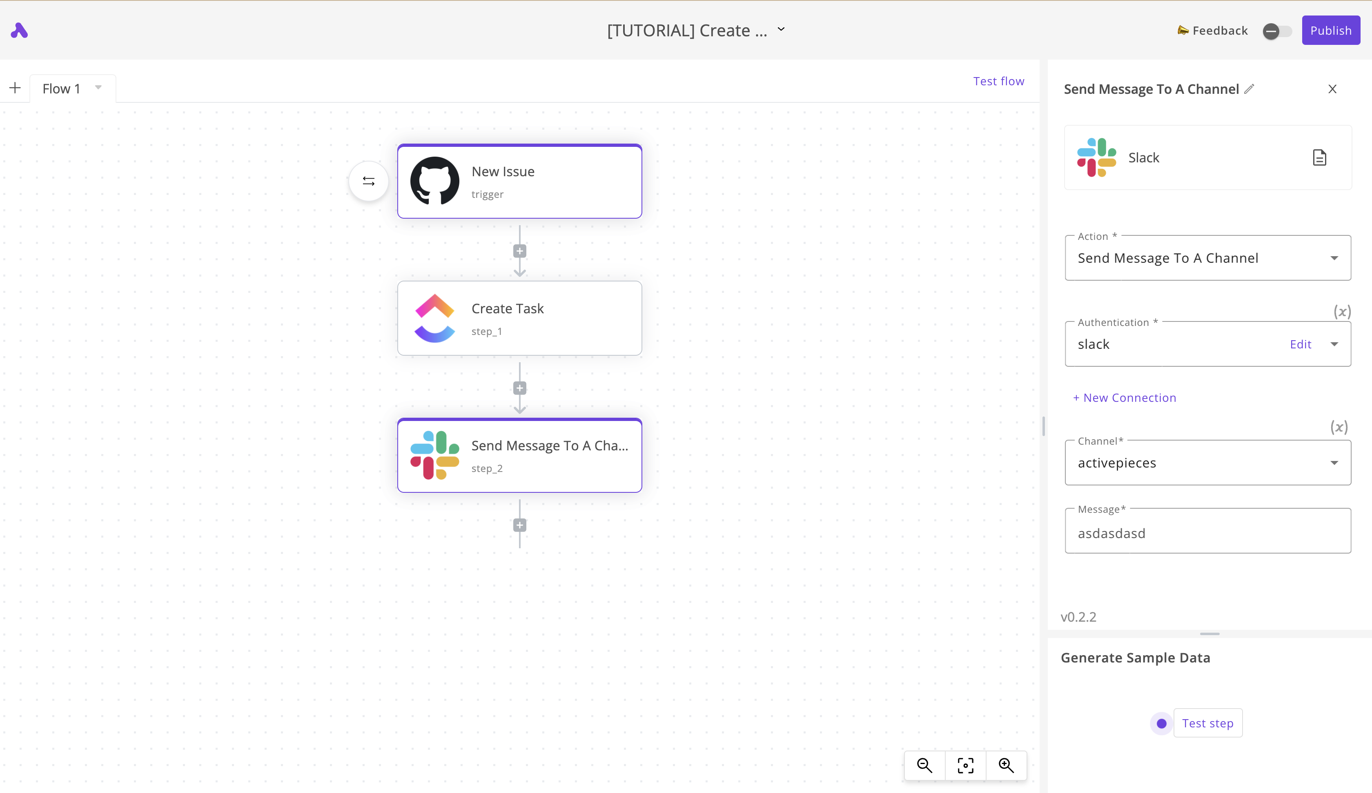This screenshot has height=793, width=1372.
Task: Click the replace trigger swap icon
Action: [x=369, y=181]
